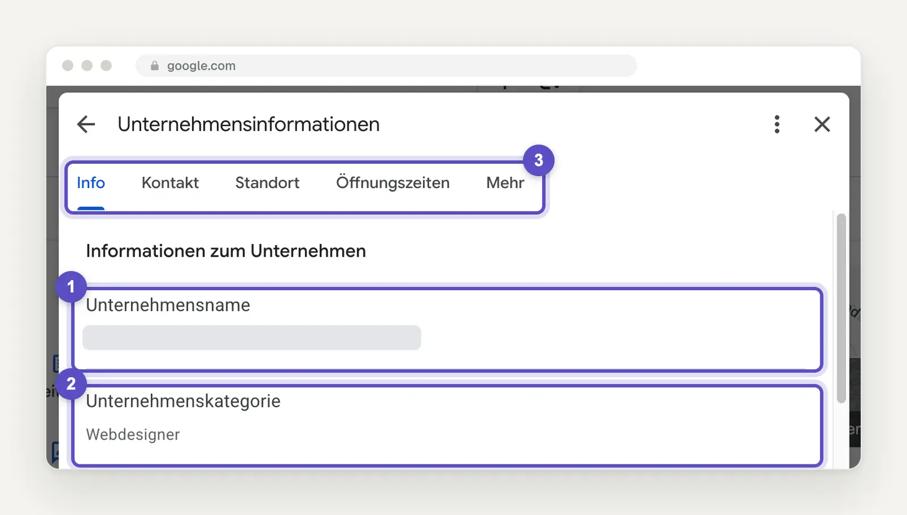Open the three-dot more options menu

tap(777, 124)
